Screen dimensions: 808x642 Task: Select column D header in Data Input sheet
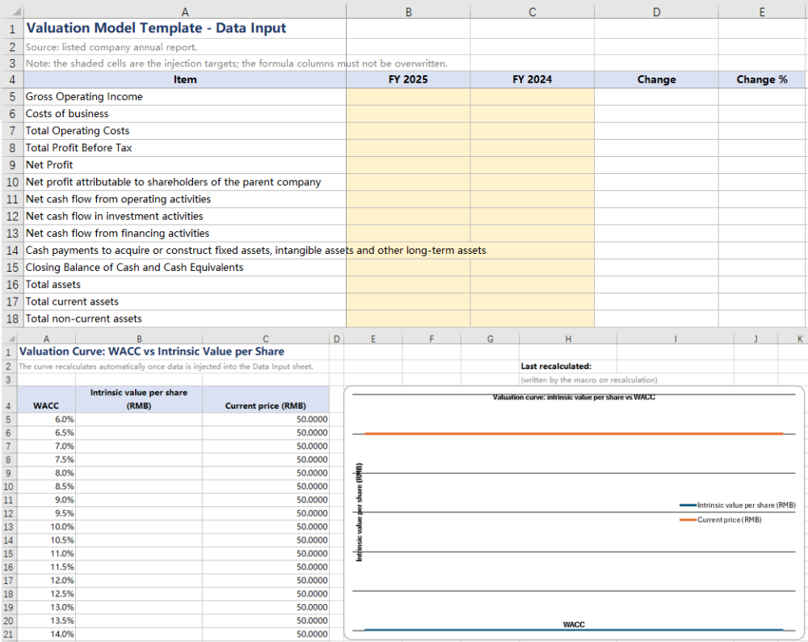656,12
